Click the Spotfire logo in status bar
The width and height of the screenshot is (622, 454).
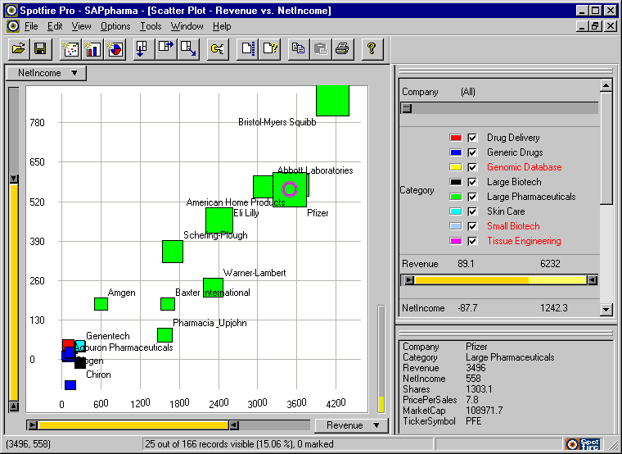583,444
